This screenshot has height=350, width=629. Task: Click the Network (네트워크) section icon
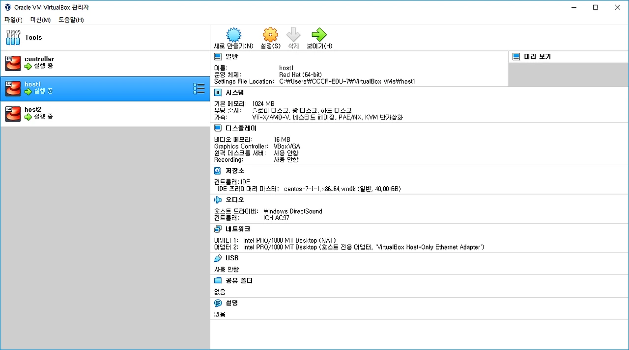(218, 229)
